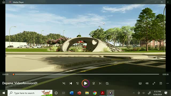
Task: Click the elapsed time 0:00:00
Action: [x=5, y=74]
